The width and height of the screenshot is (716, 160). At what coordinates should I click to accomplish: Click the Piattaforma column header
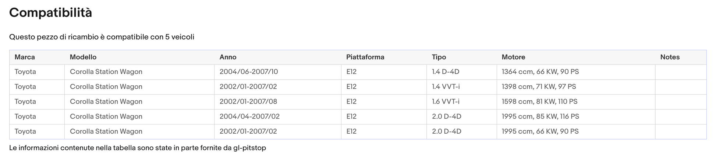384,57
